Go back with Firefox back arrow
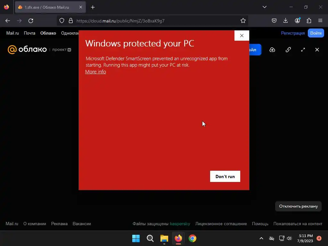This screenshot has width=328, height=246. tap(8, 21)
